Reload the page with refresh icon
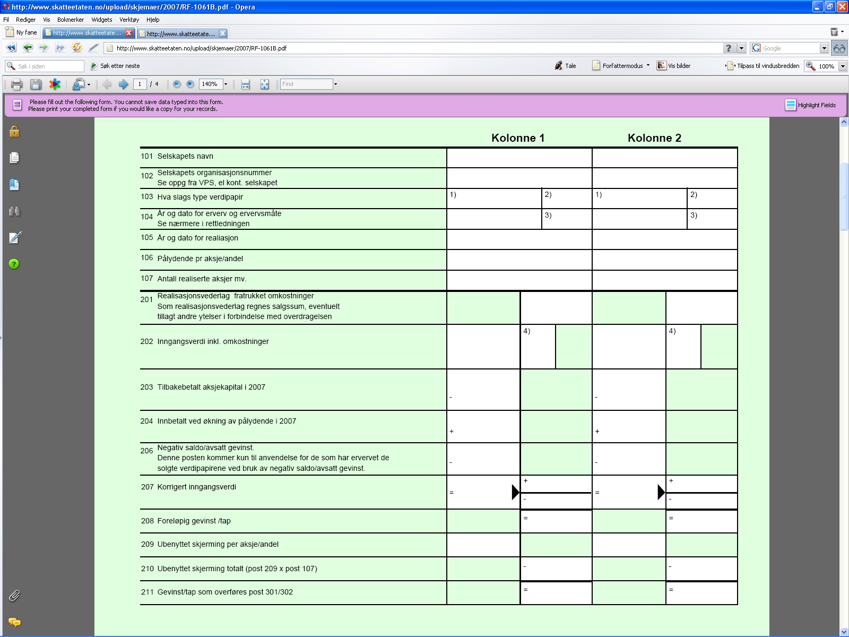Image resolution: width=849 pixels, height=637 pixels. point(77,48)
